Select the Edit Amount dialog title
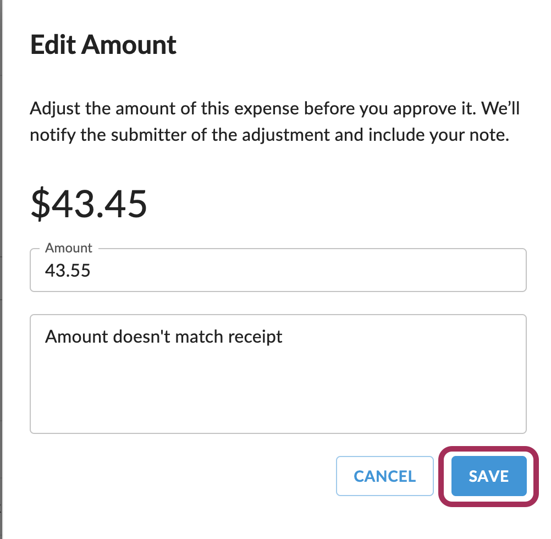The height and width of the screenshot is (539, 551). point(103,44)
